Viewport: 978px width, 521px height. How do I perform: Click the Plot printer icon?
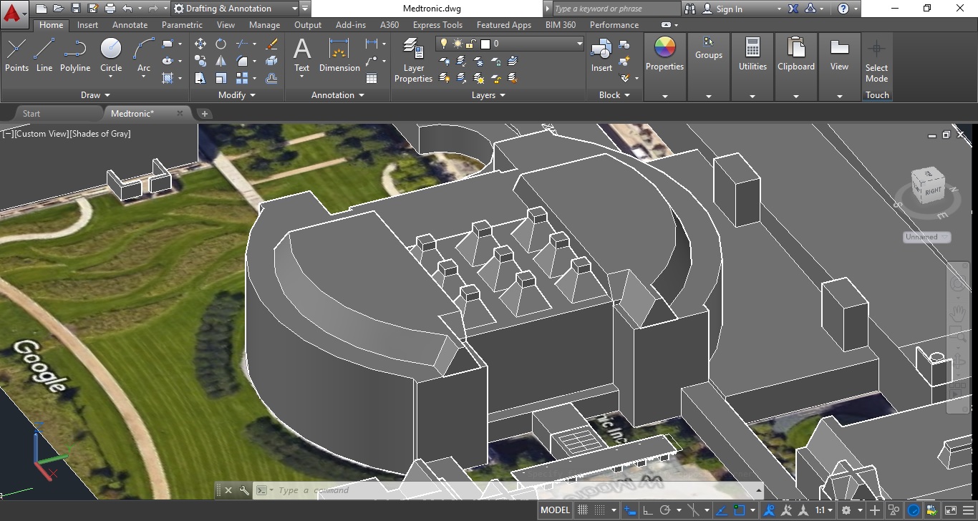(x=110, y=9)
